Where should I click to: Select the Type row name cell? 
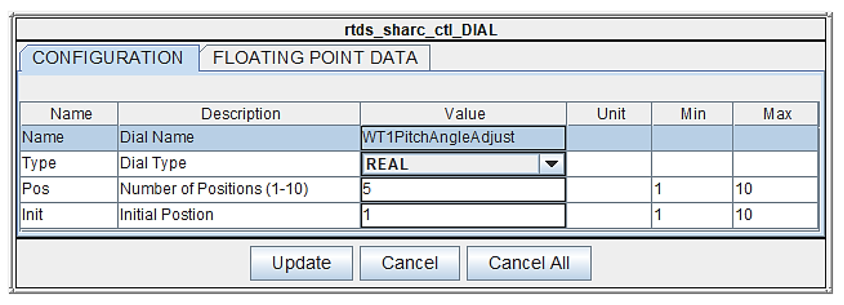(68, 163)
